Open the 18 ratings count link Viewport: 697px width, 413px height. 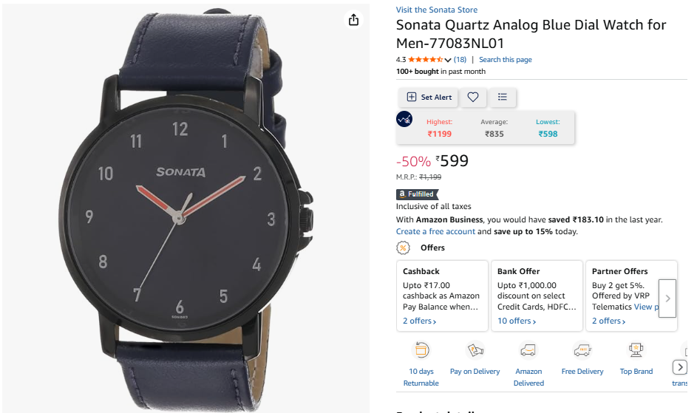click(x=460, y=60)
